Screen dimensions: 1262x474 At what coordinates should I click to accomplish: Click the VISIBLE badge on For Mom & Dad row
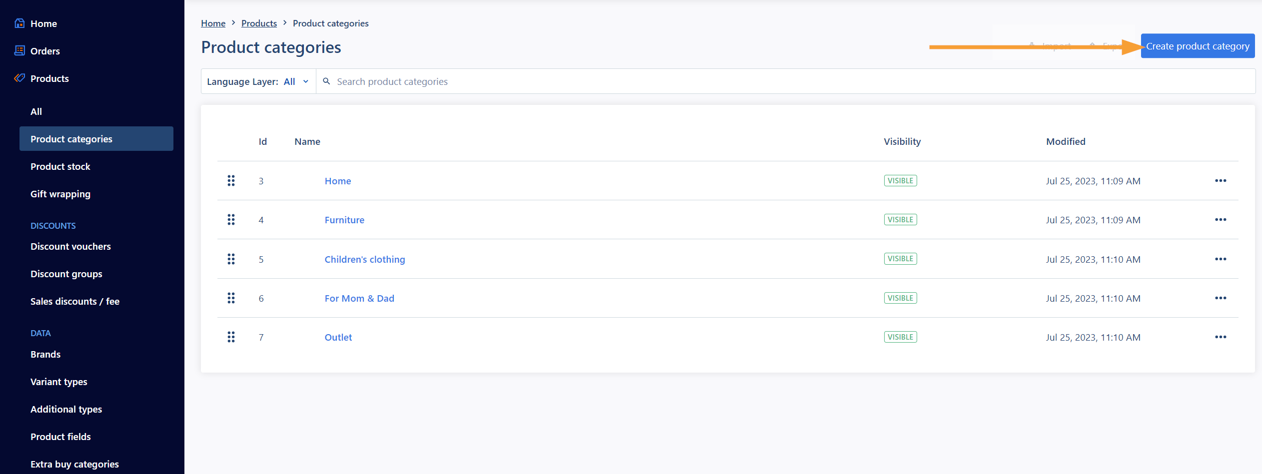click(900, 298)
